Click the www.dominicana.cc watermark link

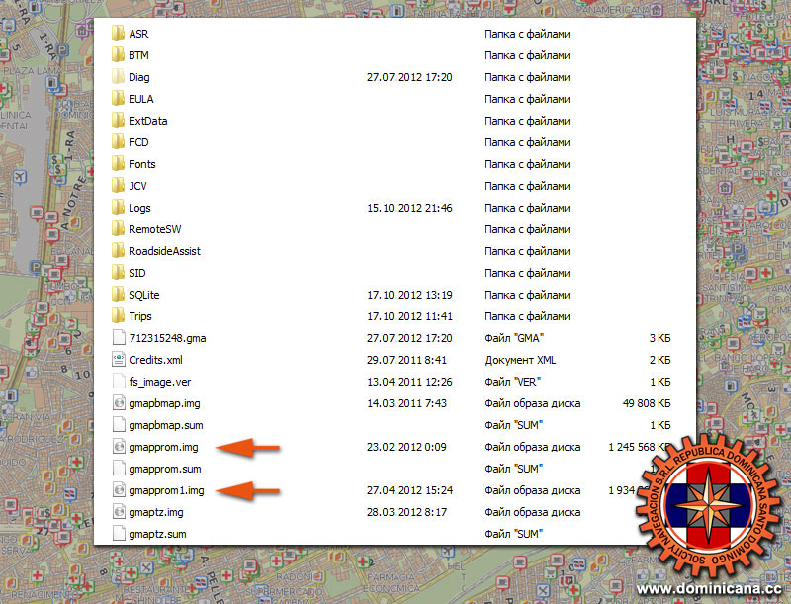pos(705,590)
